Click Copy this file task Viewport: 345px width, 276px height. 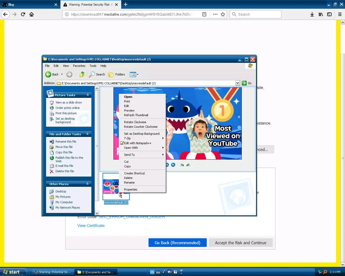(x=64, y=152)
